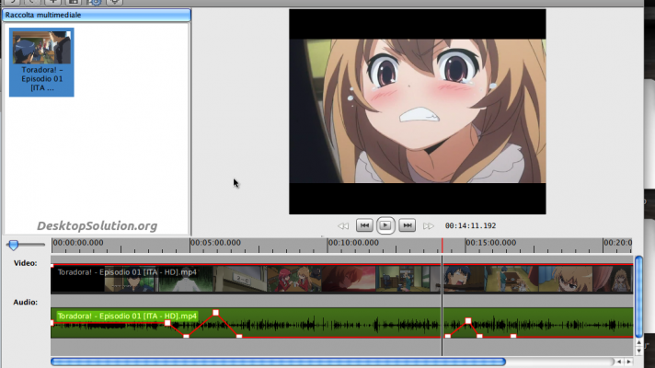
Task: Select the Toradora clip thumbnail in media library
Action: (41, 61)
